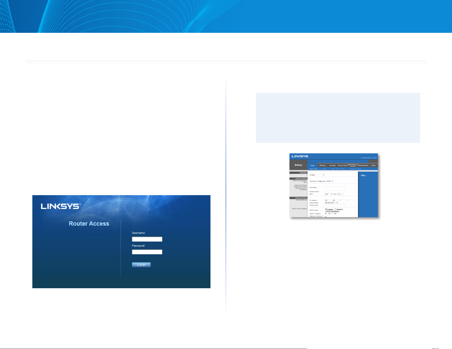Select the Enabled DHCP Server radio button
Viewport: 452px width, 349px height.
point(326,209)
